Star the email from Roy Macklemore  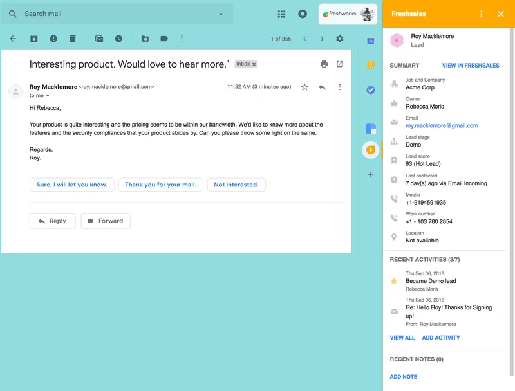[304, 87]
